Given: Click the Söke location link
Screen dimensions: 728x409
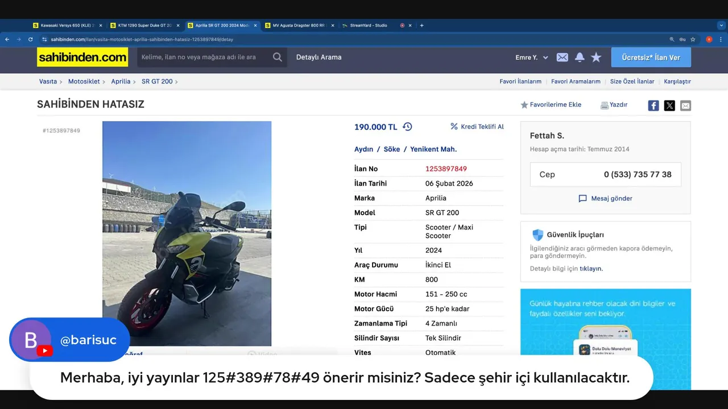Looking at the screenshot, I should [x=392, y=149].
